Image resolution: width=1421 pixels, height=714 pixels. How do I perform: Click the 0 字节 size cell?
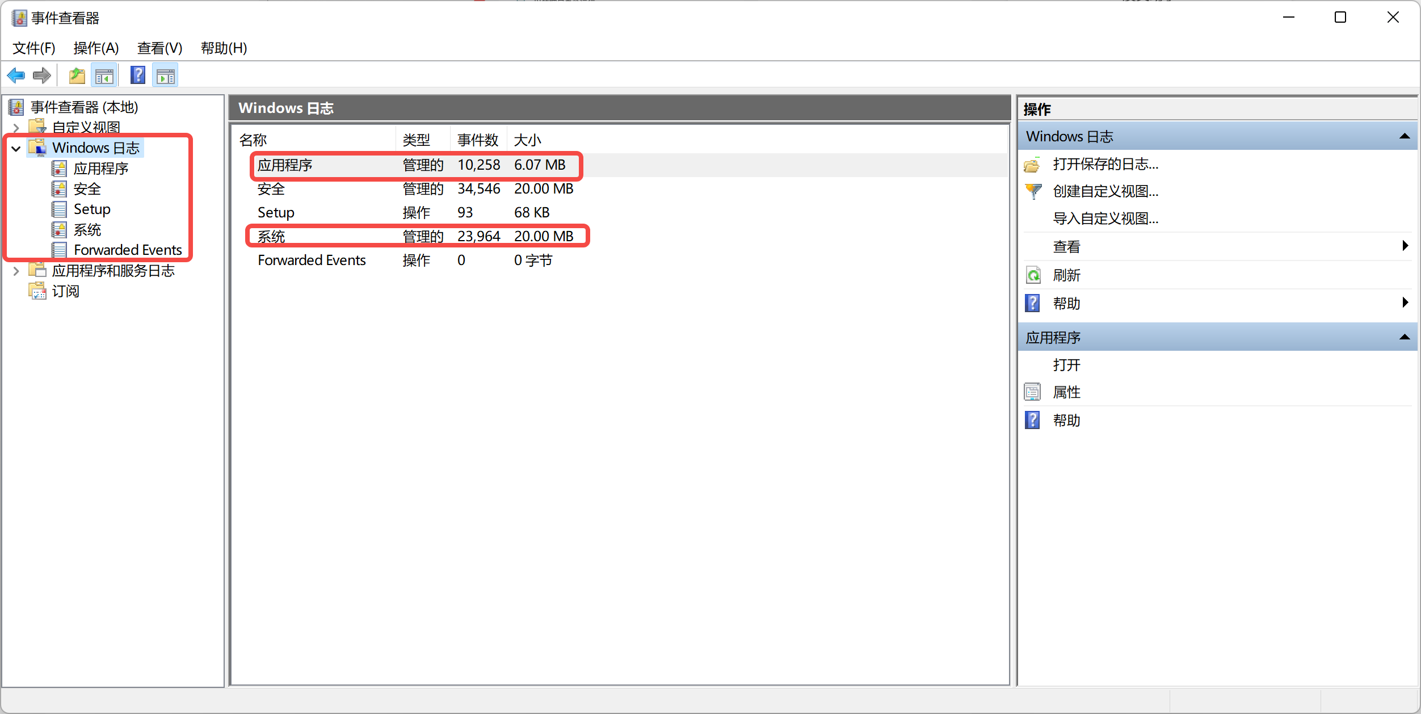tap(533, 261)
